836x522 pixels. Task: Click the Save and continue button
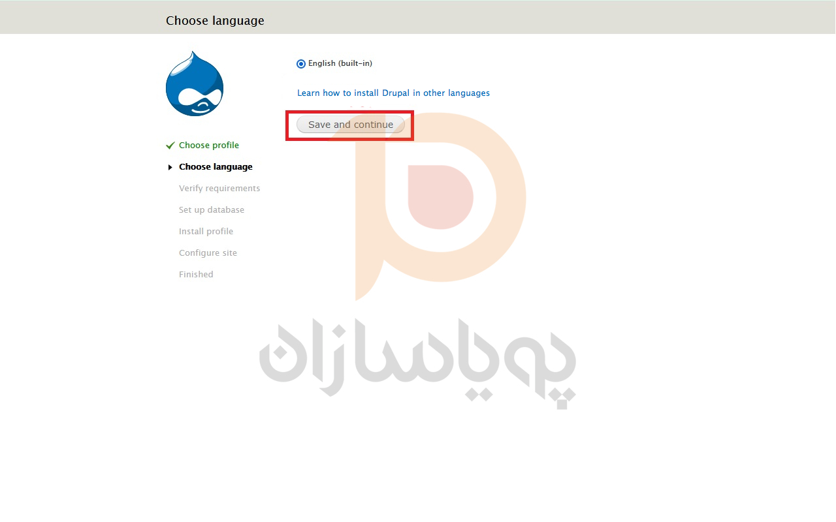point(351,125)
